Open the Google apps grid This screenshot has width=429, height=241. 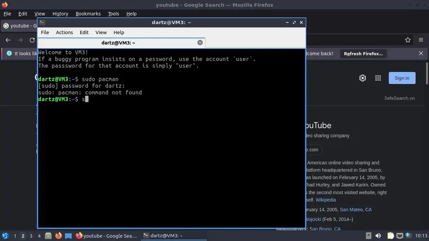[378, 78]
